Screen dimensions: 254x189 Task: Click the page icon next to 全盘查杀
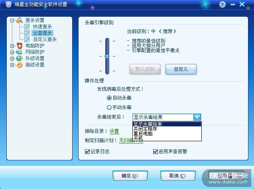click(27, 33)
